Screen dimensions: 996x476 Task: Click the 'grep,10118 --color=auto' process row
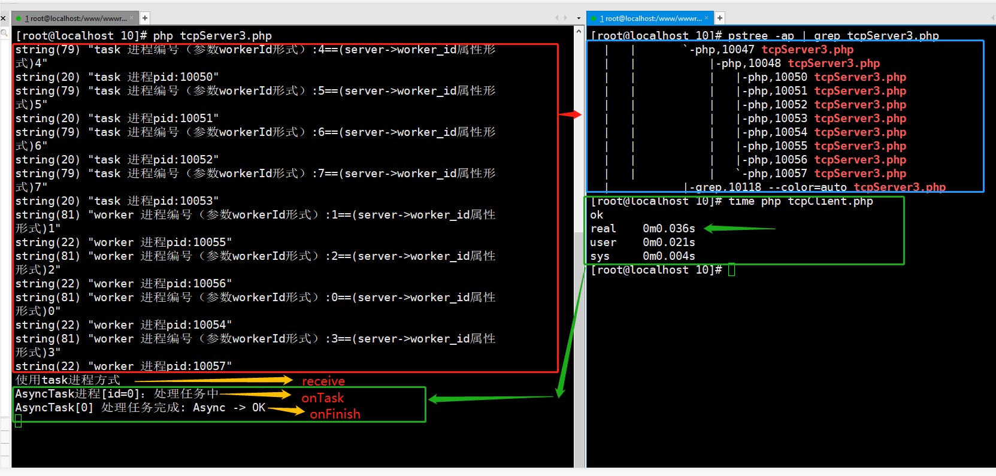point(815,187)
